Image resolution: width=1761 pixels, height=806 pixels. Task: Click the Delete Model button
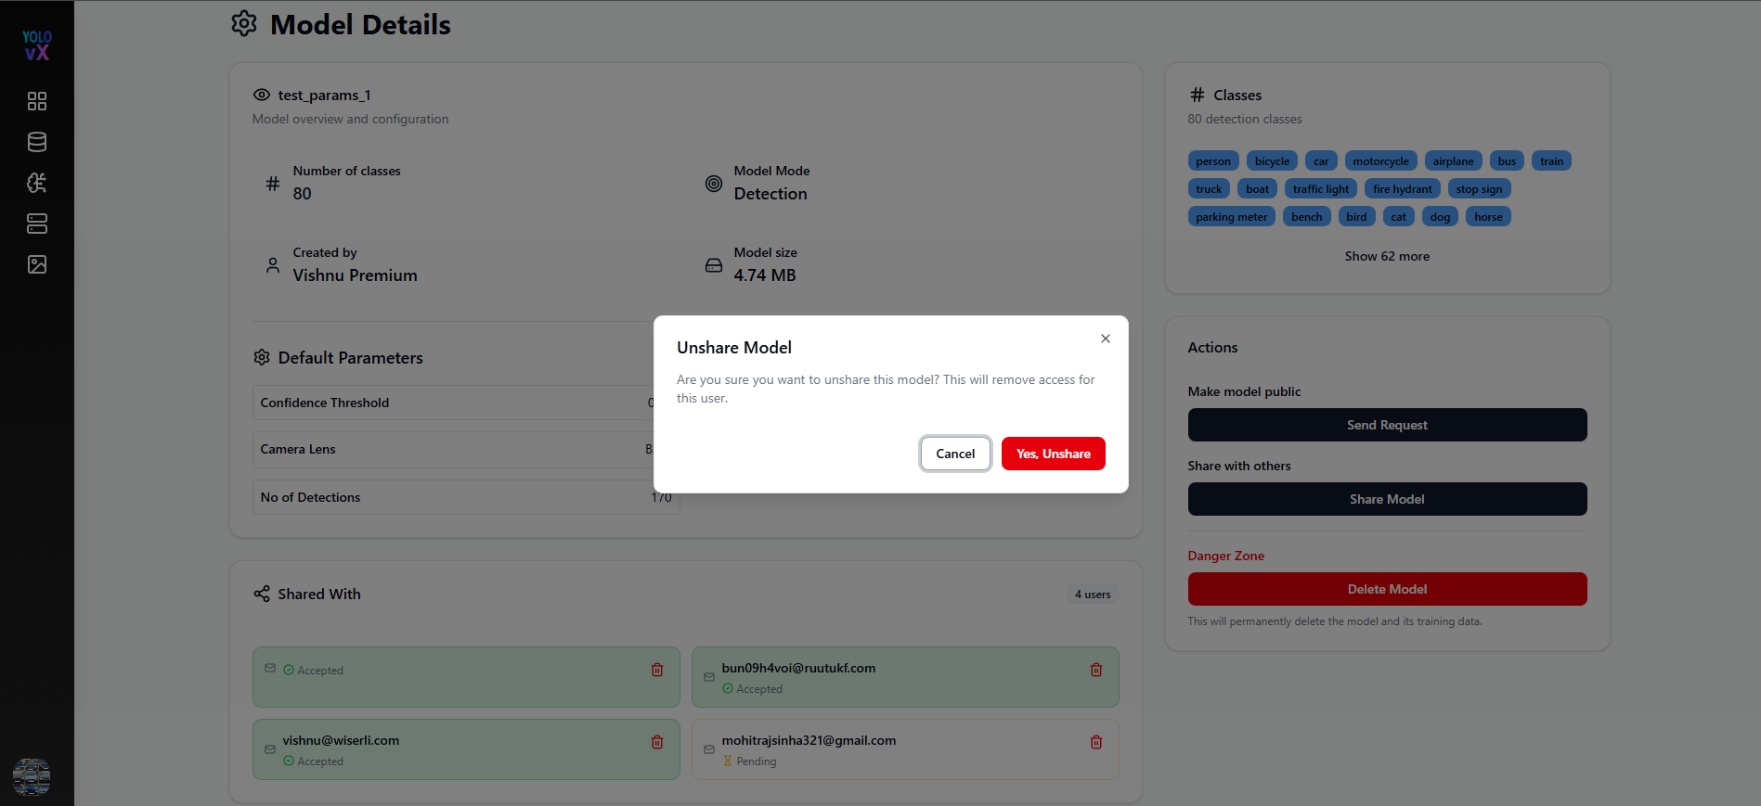click(1387, 589)
